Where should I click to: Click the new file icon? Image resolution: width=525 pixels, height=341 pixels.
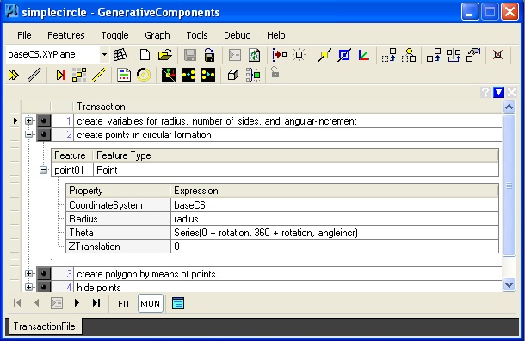tap(145, 55)
